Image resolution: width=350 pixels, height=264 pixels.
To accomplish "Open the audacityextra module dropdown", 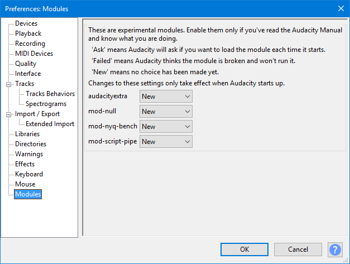I will tap(166, 97).
